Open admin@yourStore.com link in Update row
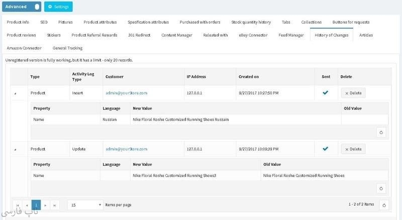This screenshot has height=220, width=402. (x=126, y=149)
